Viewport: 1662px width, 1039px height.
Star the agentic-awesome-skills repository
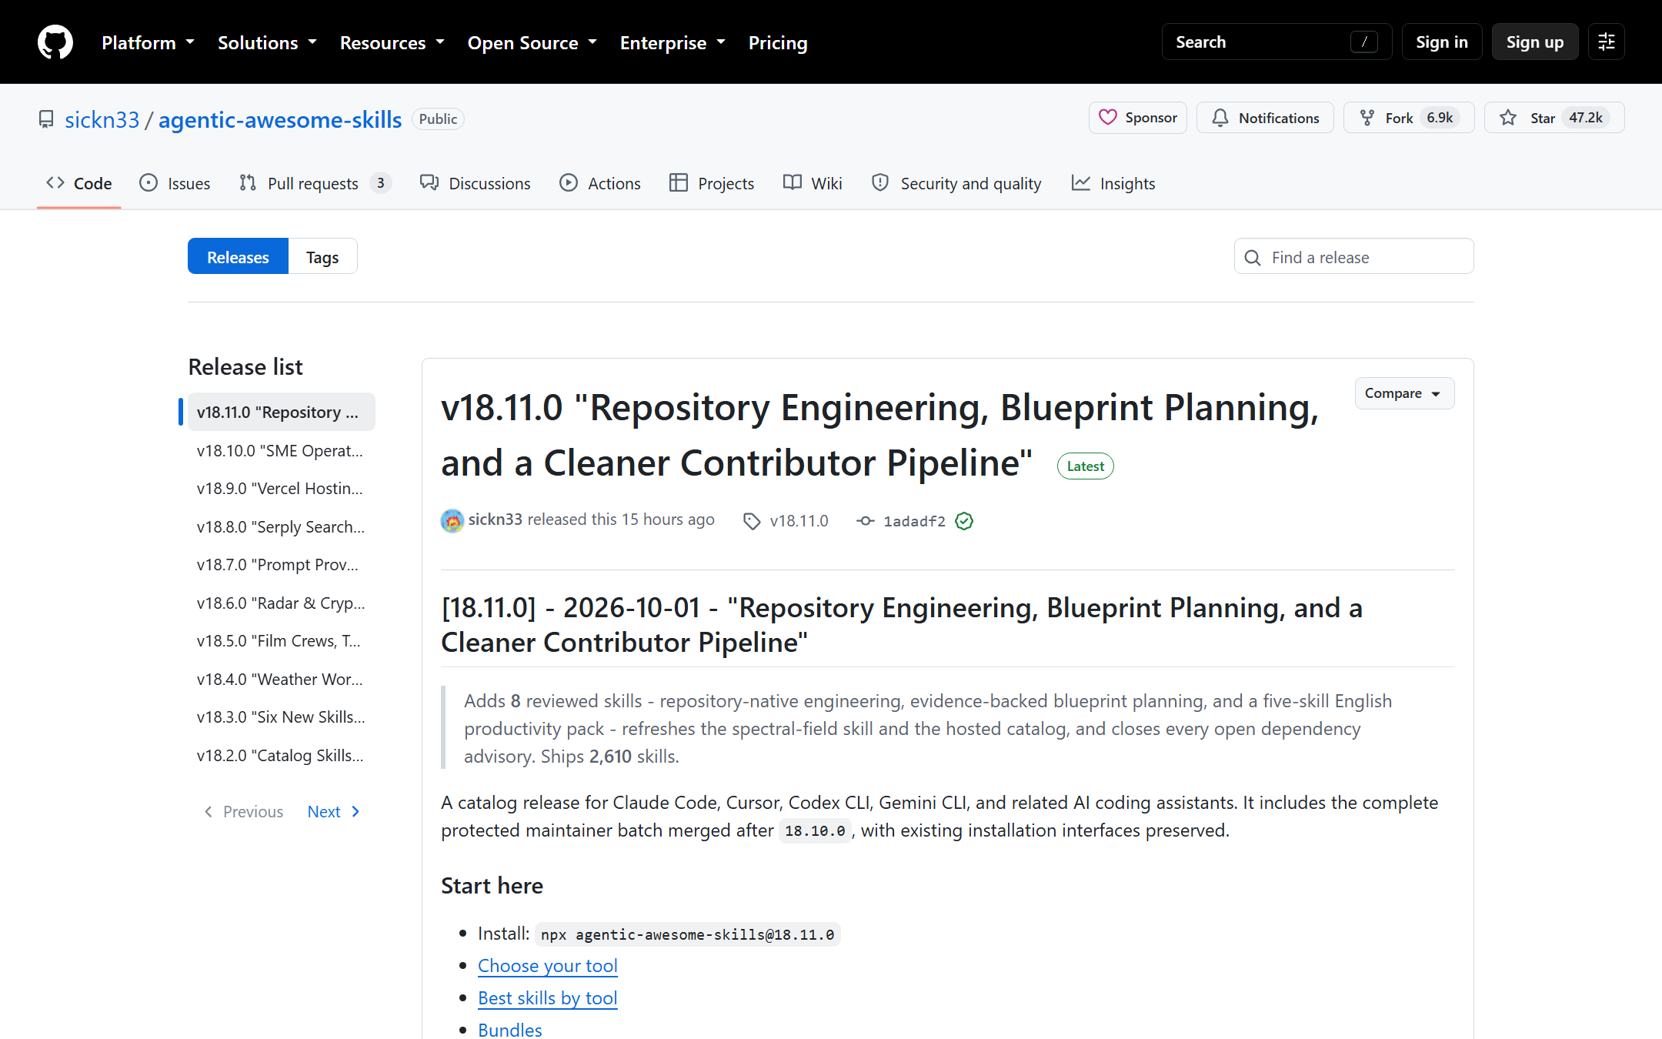1554,118
